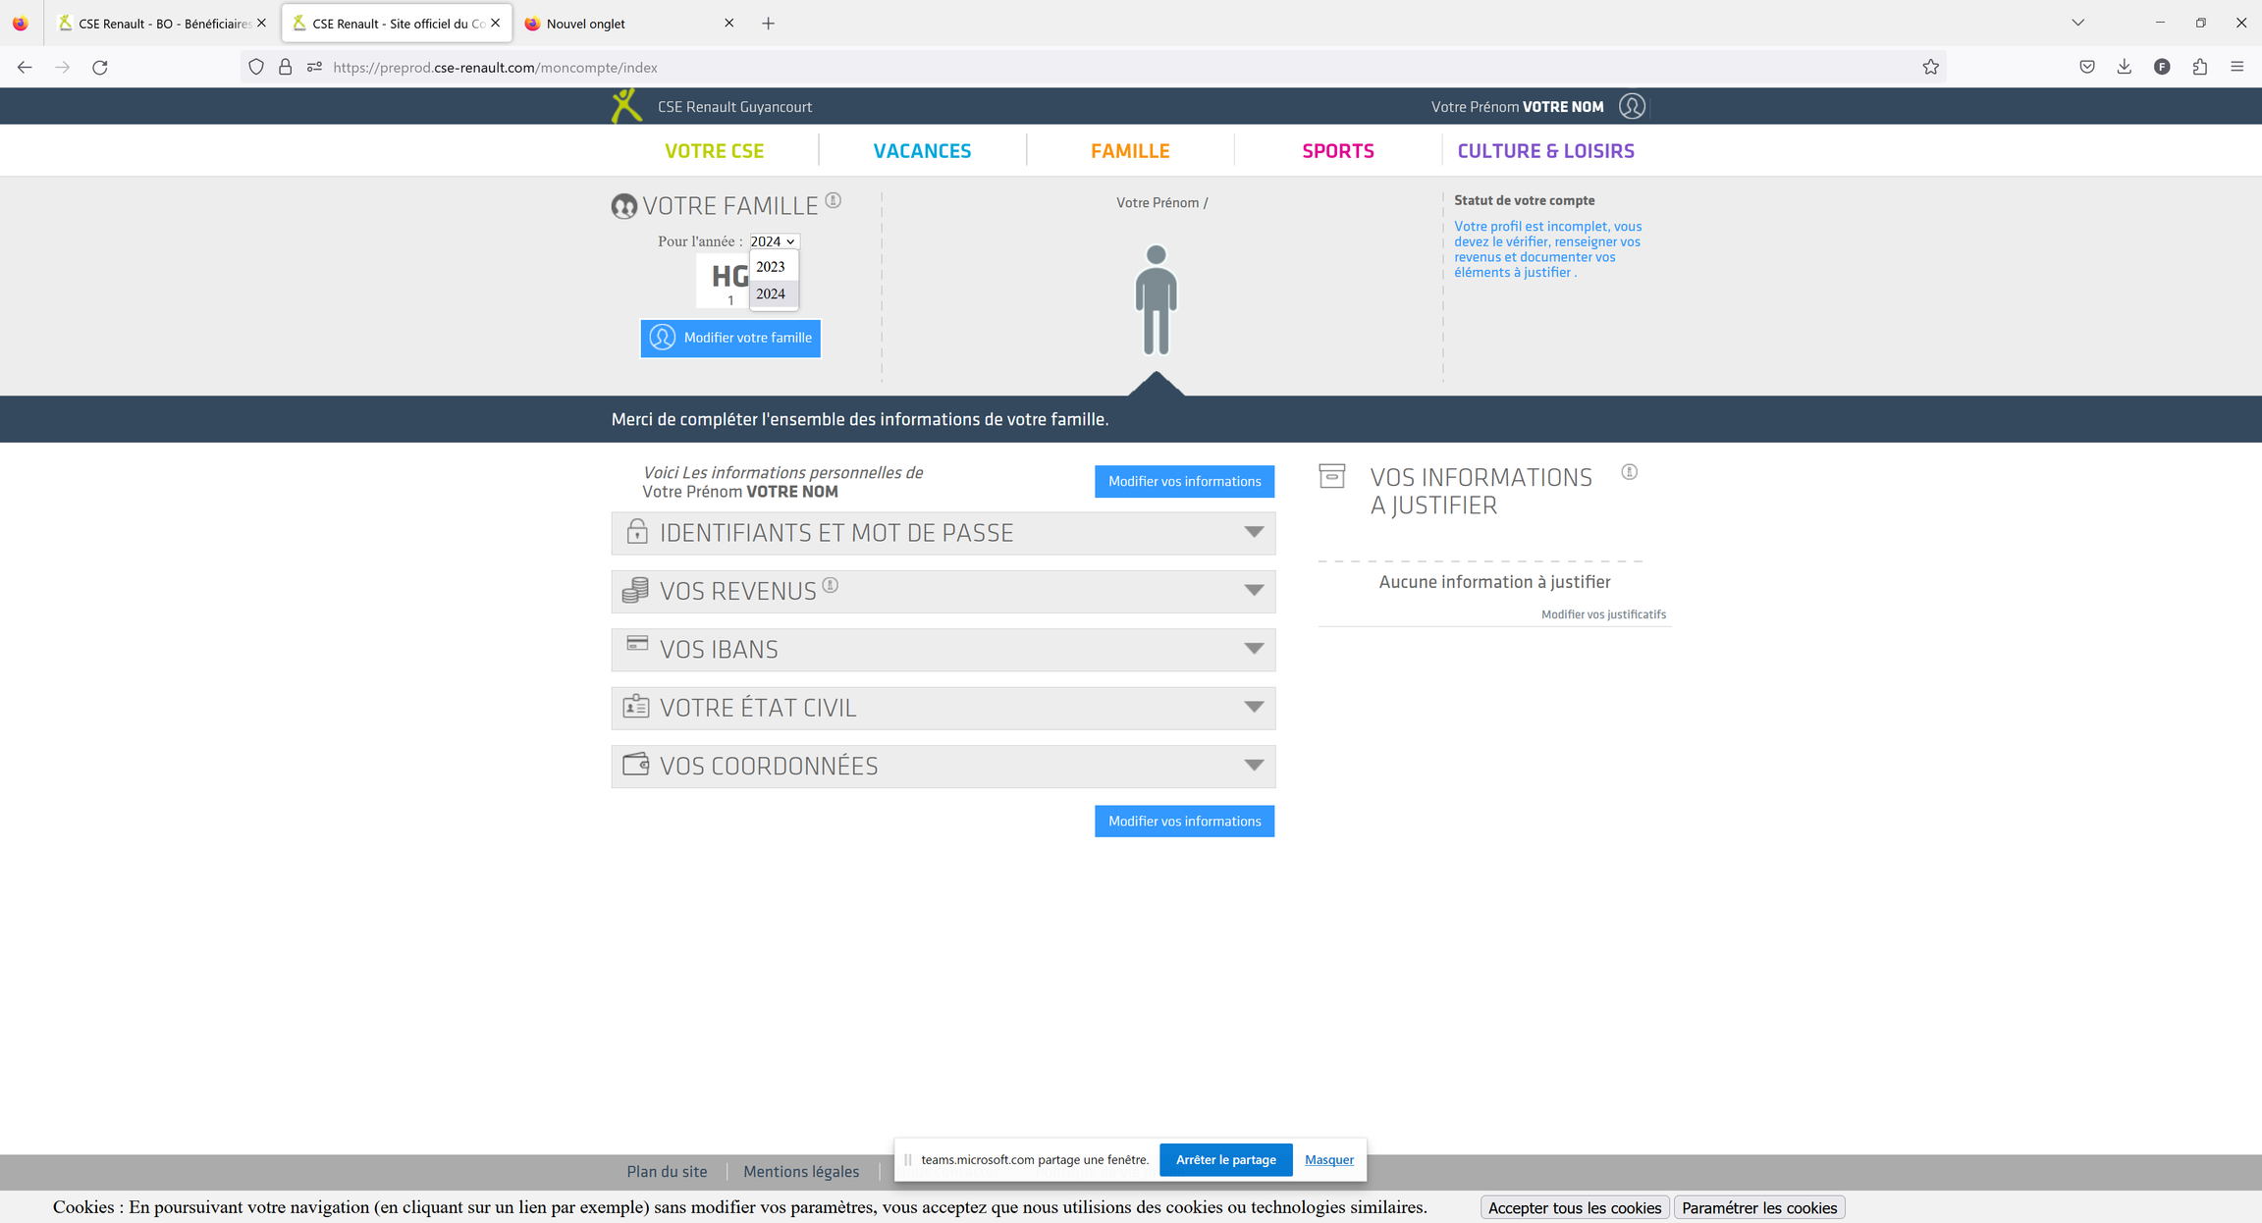This screenshot has width=2262, height=1223.
Task: Click the shield tracking protection icon
Action: pyautogui.click(x=256, y=67)
